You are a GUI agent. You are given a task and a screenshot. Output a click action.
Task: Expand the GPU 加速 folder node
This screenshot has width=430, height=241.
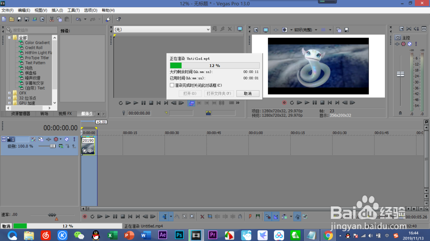[x=9, y=103]
